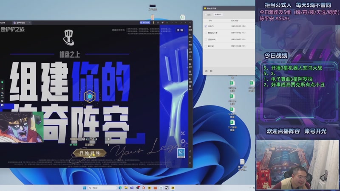The width and height of the screenshot is (340, 191).
Task: Tick the 全选 select-all checkbox in multi-instance window
Action: point(206,14)
